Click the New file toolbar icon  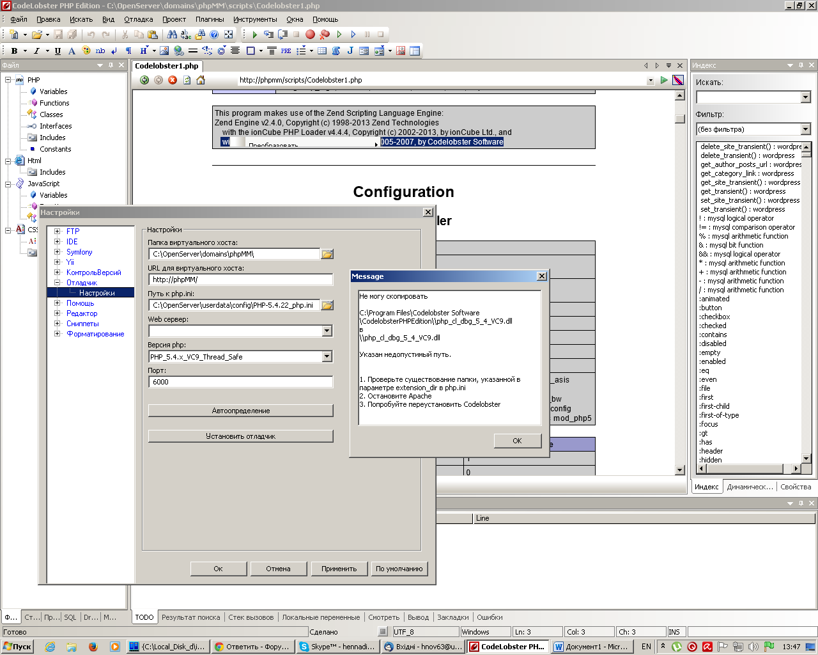click(x=14, y=35)
